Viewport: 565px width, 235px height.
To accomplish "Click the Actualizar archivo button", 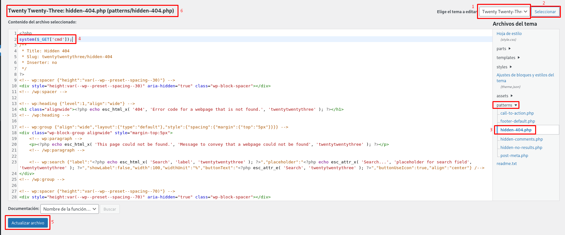I will [x=28, y=223].
